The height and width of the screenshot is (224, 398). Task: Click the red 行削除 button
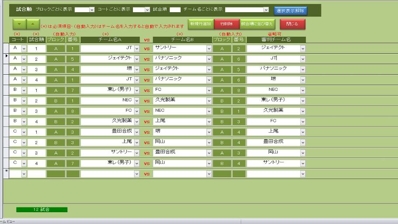(x=227, y=24)
